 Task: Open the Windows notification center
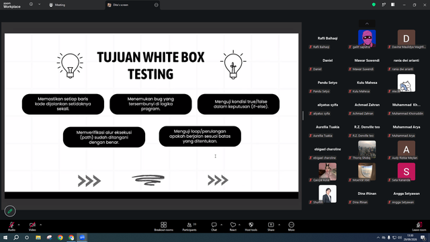pos(423,237)
